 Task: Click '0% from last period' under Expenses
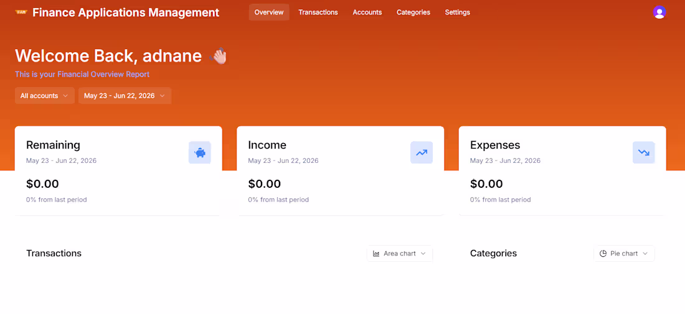point(500,200)
